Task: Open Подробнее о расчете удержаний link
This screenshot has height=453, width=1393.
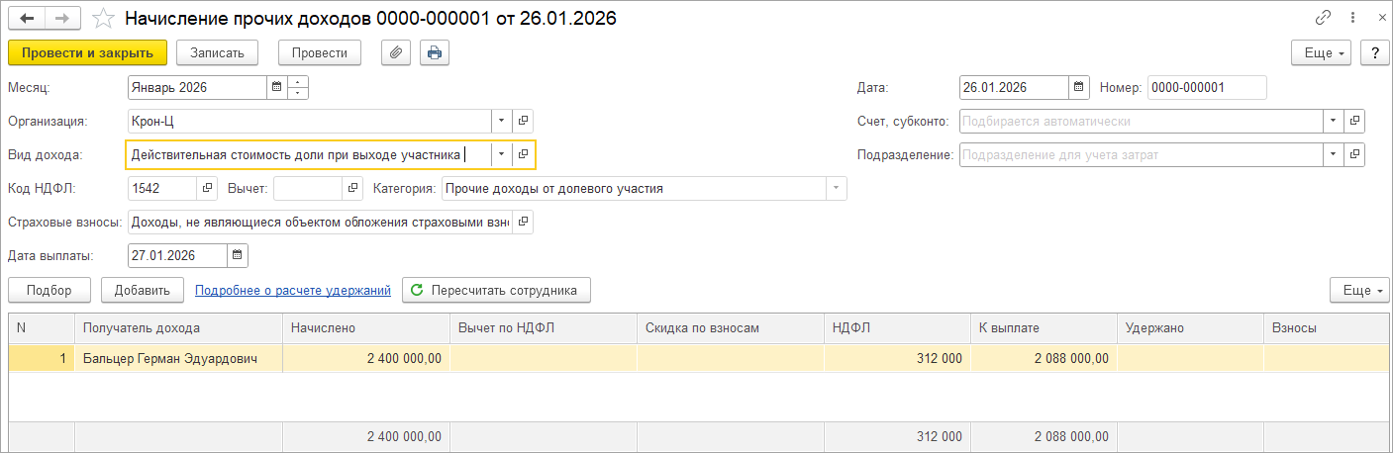Action: (293, 290)
